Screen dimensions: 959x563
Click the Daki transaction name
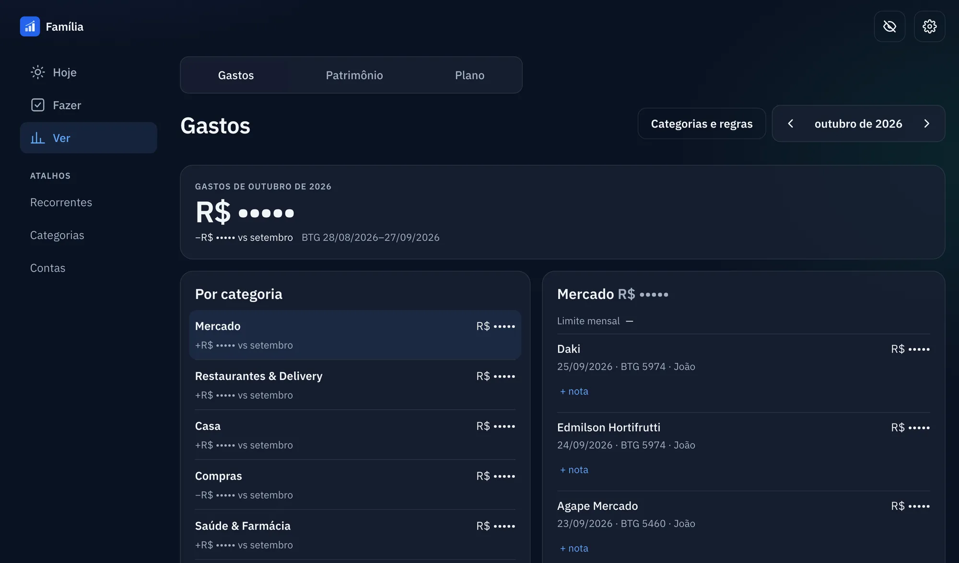pyautogui.click(x=569, y=349)
